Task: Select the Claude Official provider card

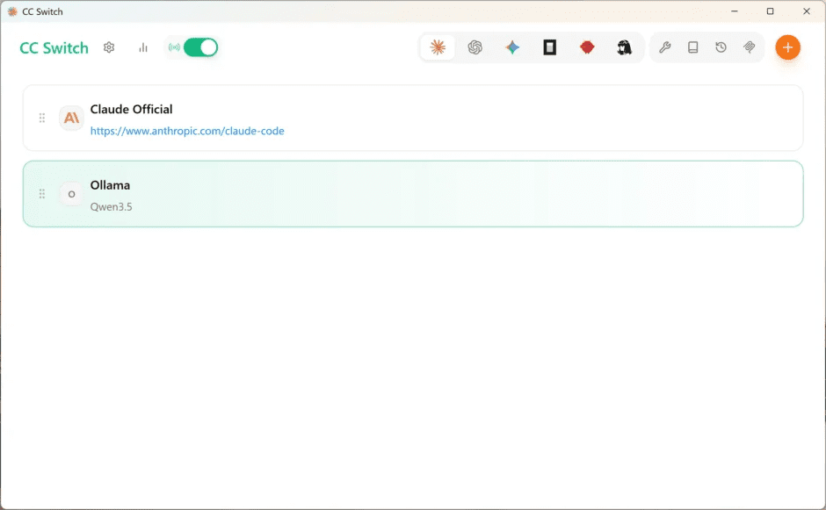Action: 413,118
